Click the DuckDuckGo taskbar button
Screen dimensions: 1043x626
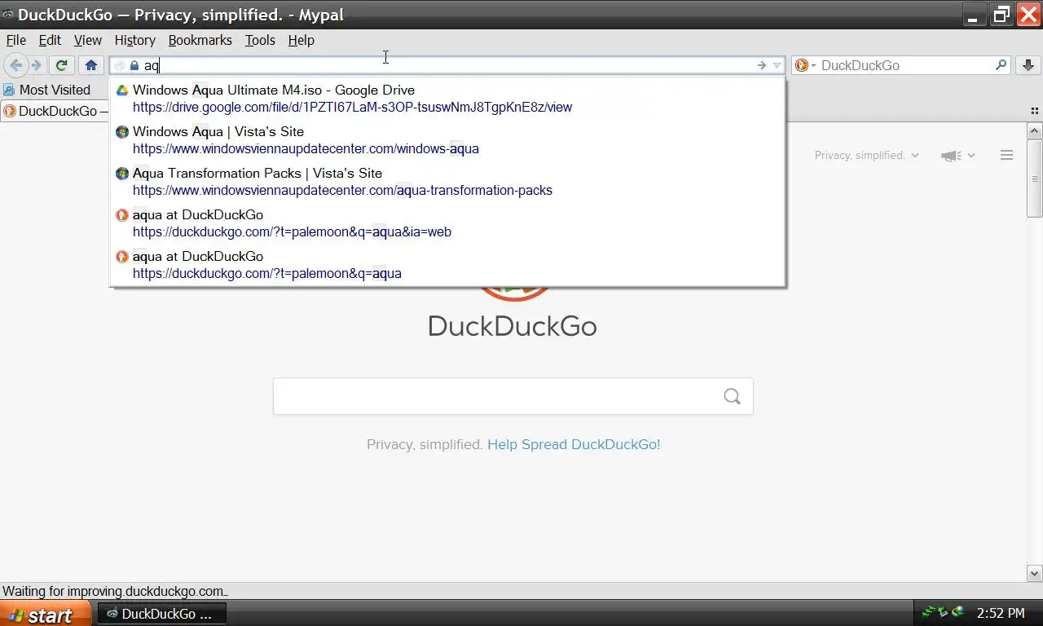click(x=161, y=614)
